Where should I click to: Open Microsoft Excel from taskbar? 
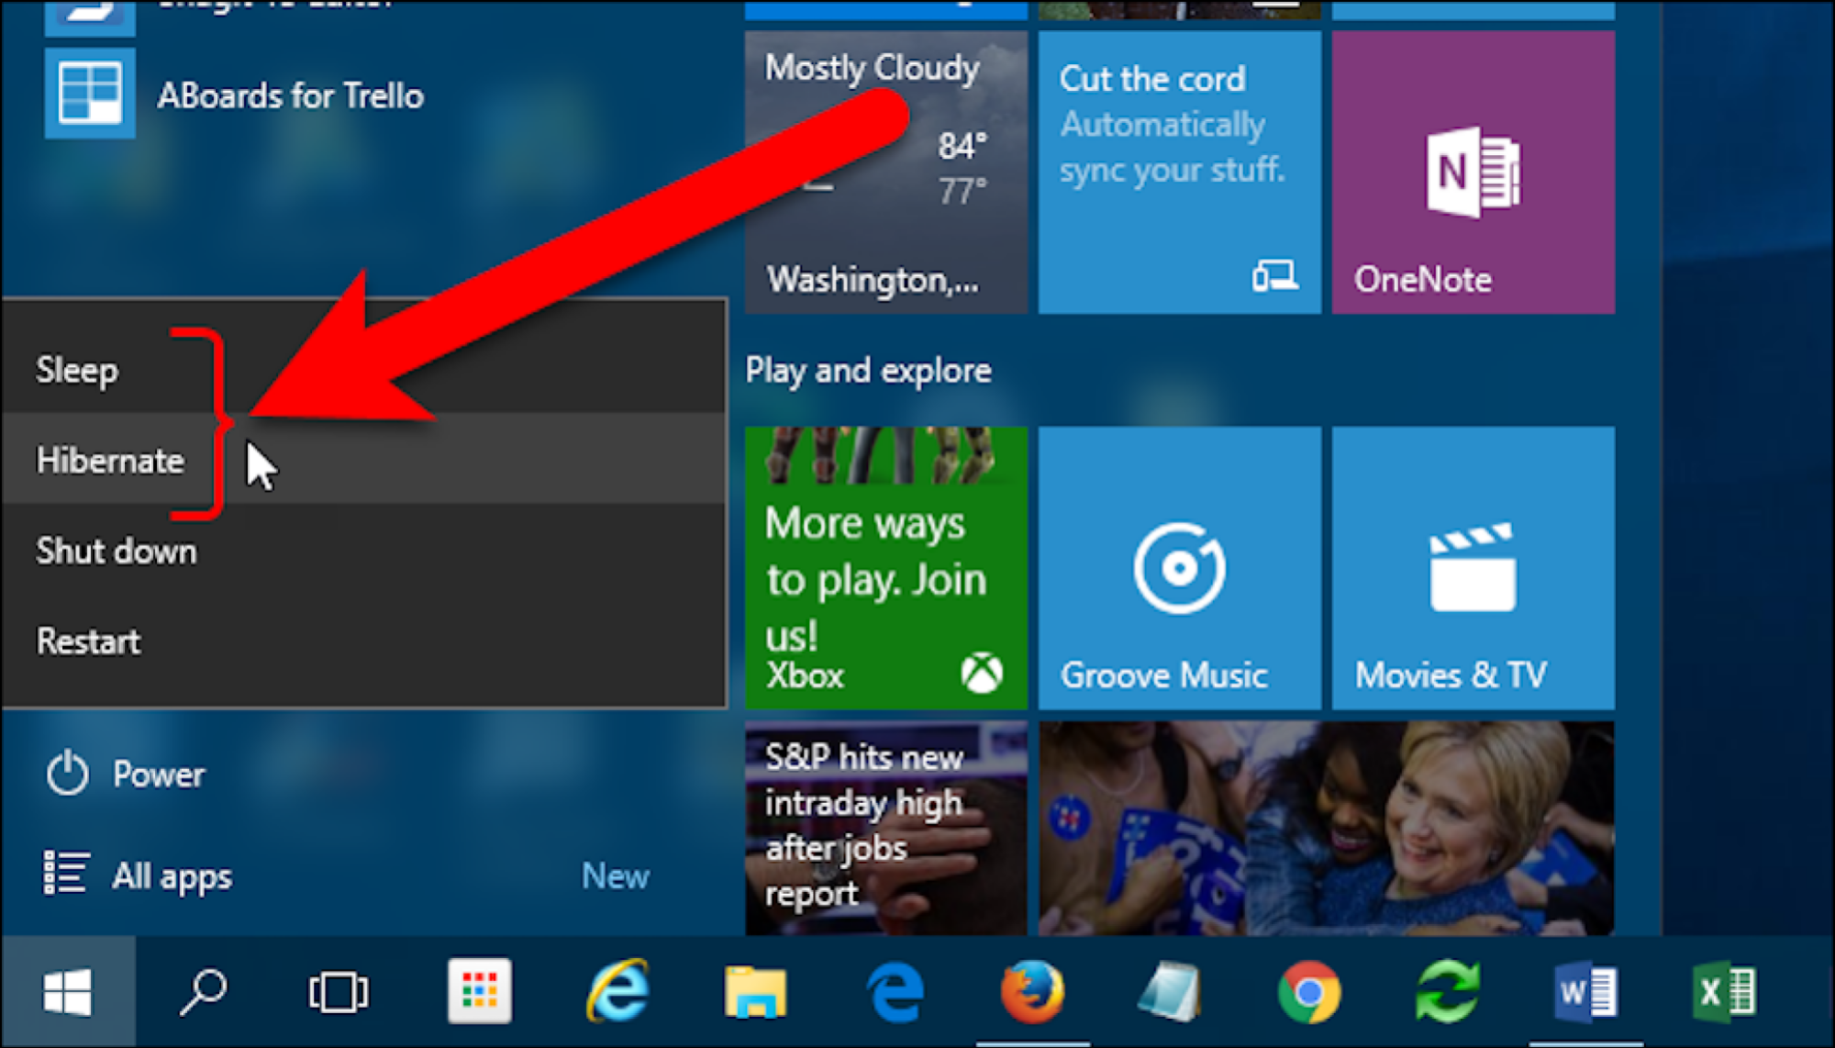1723,991
